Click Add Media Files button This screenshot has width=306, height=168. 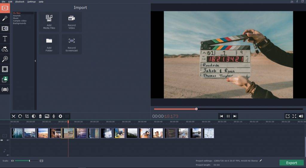(49, 22)
